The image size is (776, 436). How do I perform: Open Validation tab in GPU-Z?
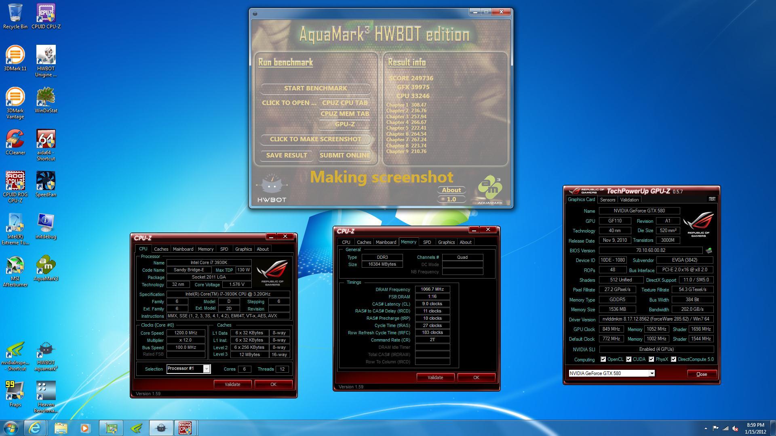(x=629, y=200)
